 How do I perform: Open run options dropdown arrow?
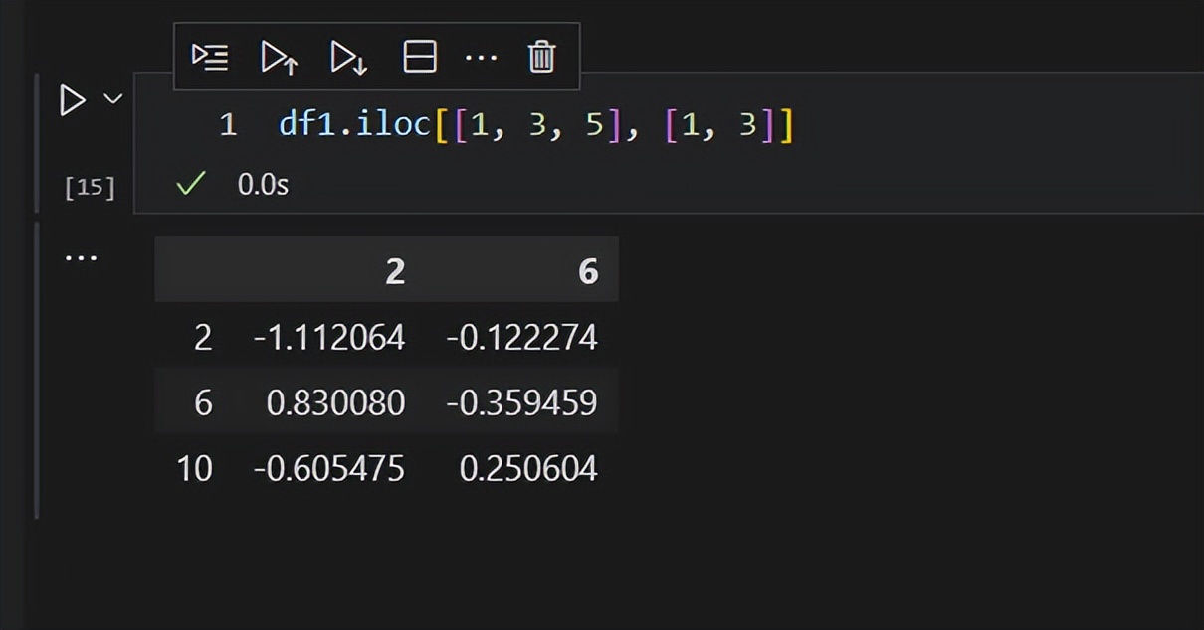113,99
